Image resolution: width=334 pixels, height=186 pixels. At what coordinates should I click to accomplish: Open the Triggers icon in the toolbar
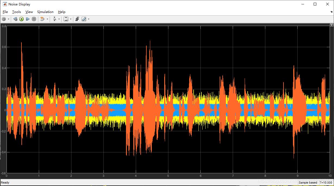tap(77, 19)
